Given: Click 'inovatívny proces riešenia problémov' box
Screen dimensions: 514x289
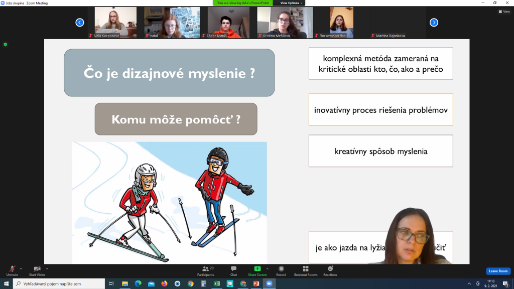Looking at the screenshot, I should point(381,110).
